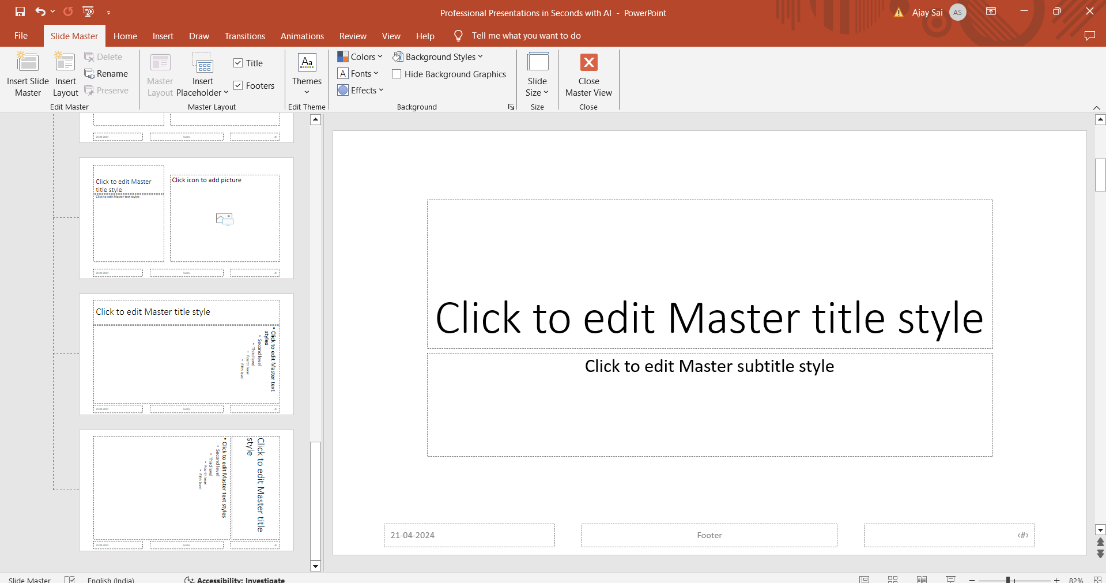The width and height of the screenshot is (1106, 583).
Task: Click the zoom slider handle
Action: (x=1008, y=580)
